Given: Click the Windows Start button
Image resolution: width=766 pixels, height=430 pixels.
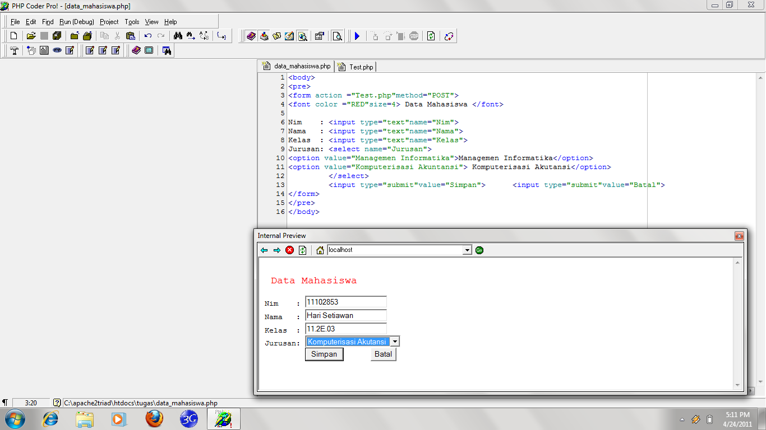Looking at the screenshot, I should pos(15,419).
